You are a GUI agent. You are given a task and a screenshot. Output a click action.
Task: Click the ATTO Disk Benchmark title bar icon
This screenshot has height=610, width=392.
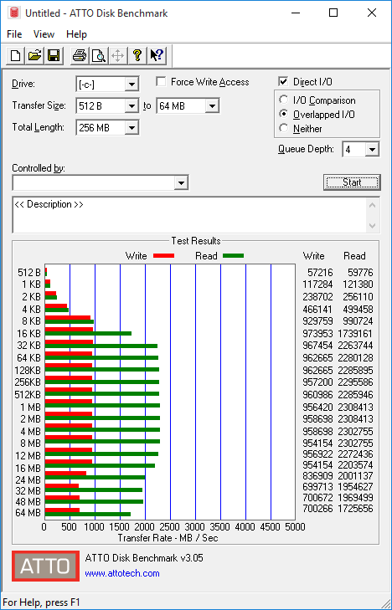click(x=15, y=13)
